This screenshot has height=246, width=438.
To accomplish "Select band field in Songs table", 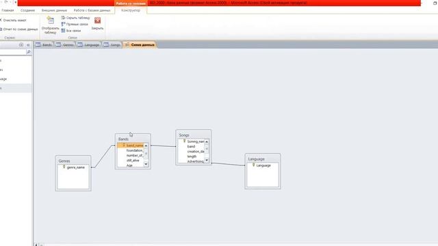I will coord(191,146).
